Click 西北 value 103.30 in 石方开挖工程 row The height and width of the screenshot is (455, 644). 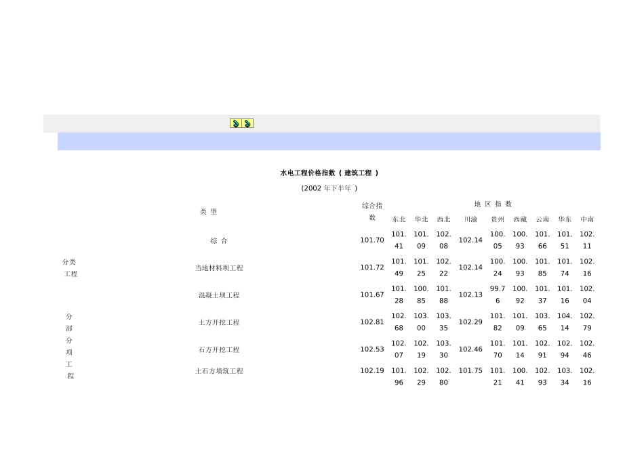(443, 349)
